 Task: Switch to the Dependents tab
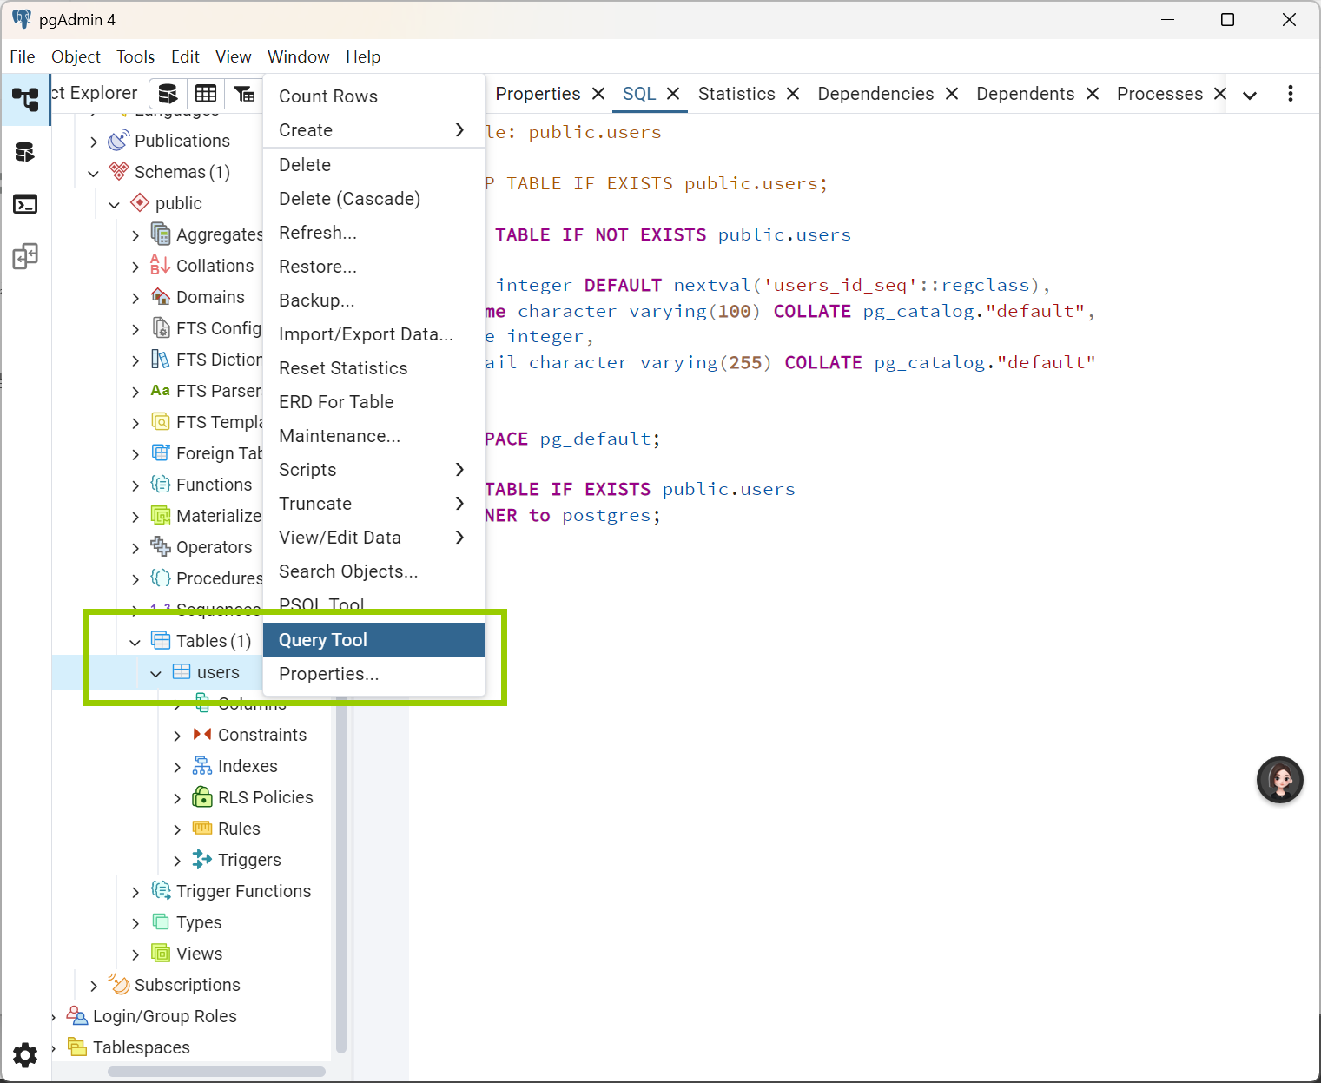(1025, 94)
